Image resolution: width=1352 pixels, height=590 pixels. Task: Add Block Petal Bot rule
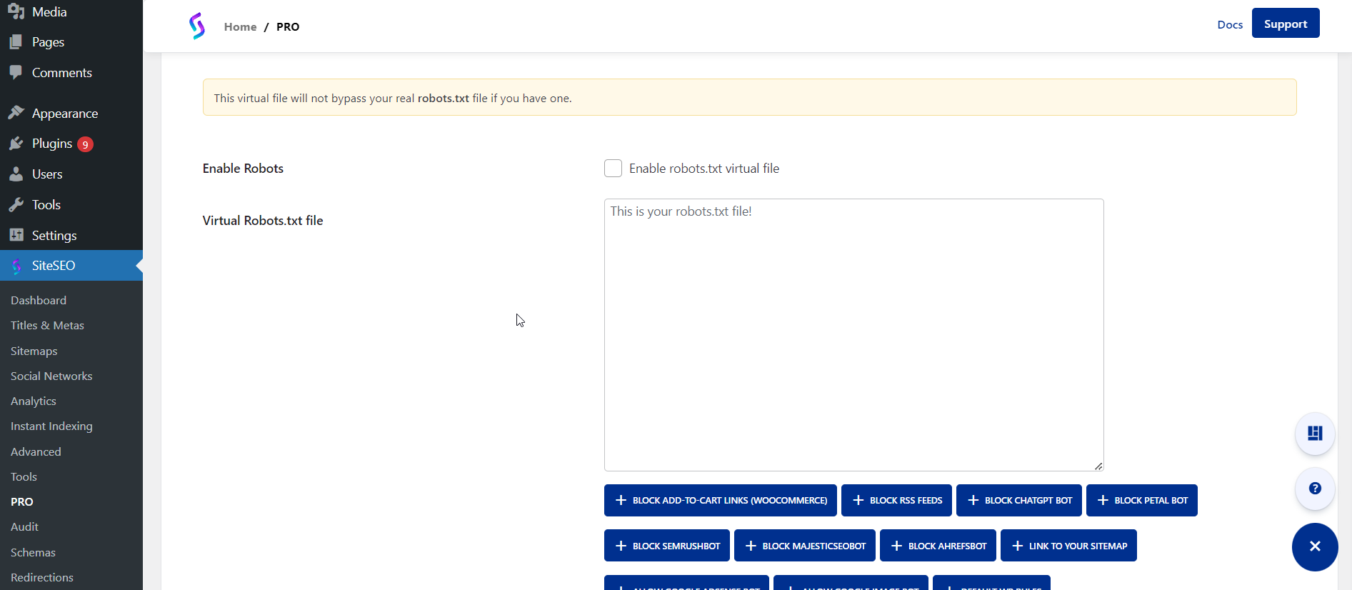1141,500
